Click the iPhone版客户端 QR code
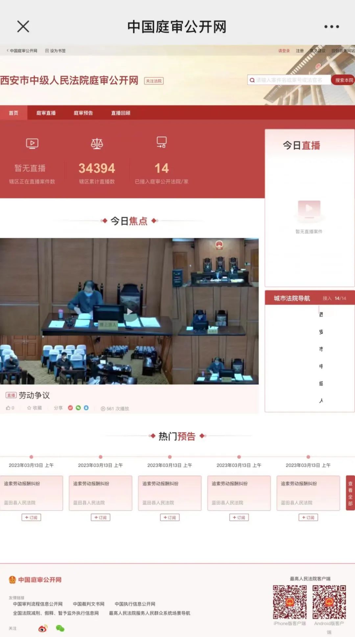Image resolution: width=355 pixels, height=637 pixels. click(290, 602)
